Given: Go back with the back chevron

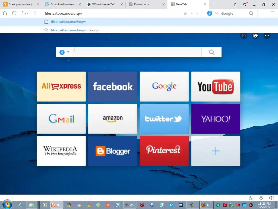Looking at the screenshot, I should coord(35,13).
